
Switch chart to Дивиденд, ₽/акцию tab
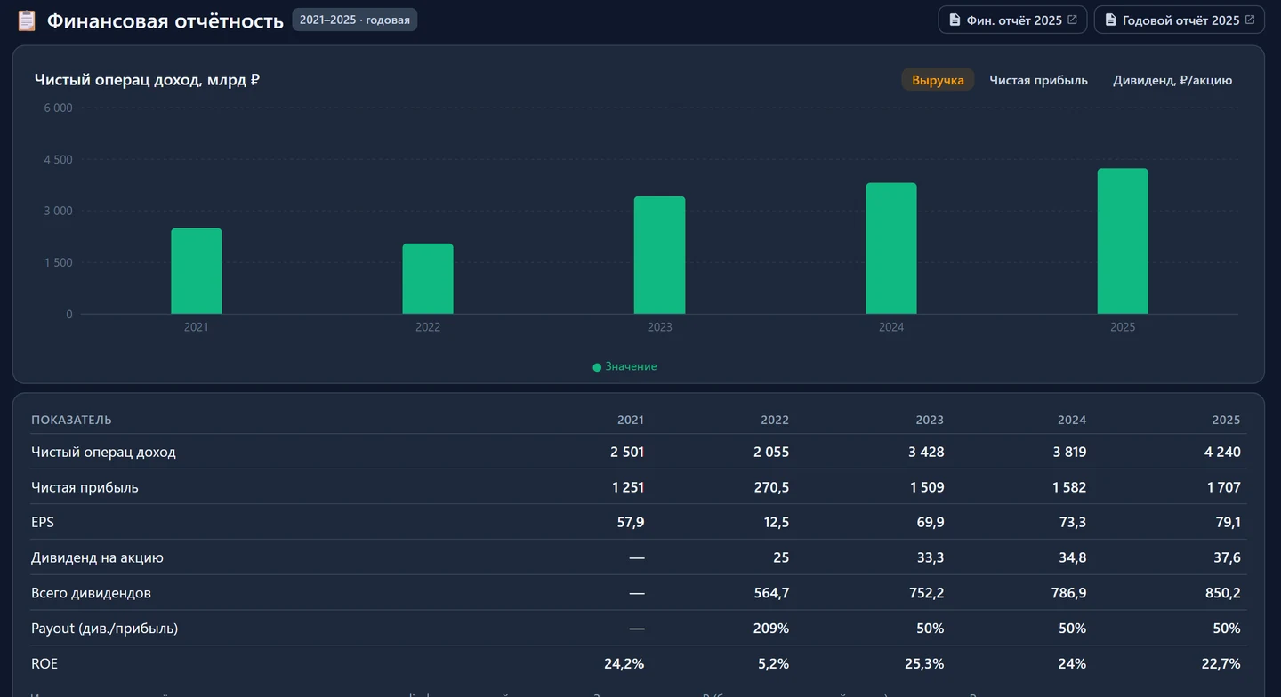(1172, 80)
